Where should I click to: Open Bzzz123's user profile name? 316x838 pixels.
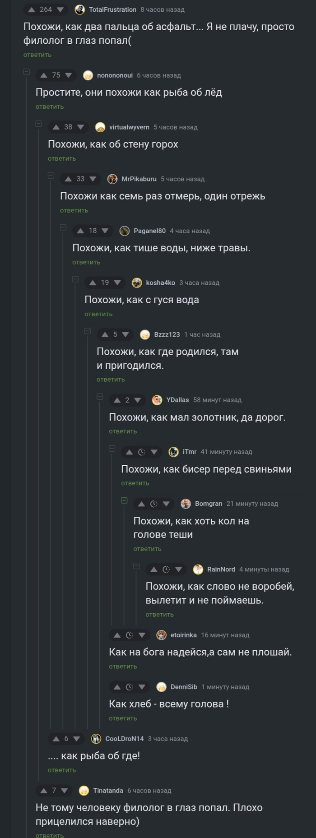tap(167, 335)
